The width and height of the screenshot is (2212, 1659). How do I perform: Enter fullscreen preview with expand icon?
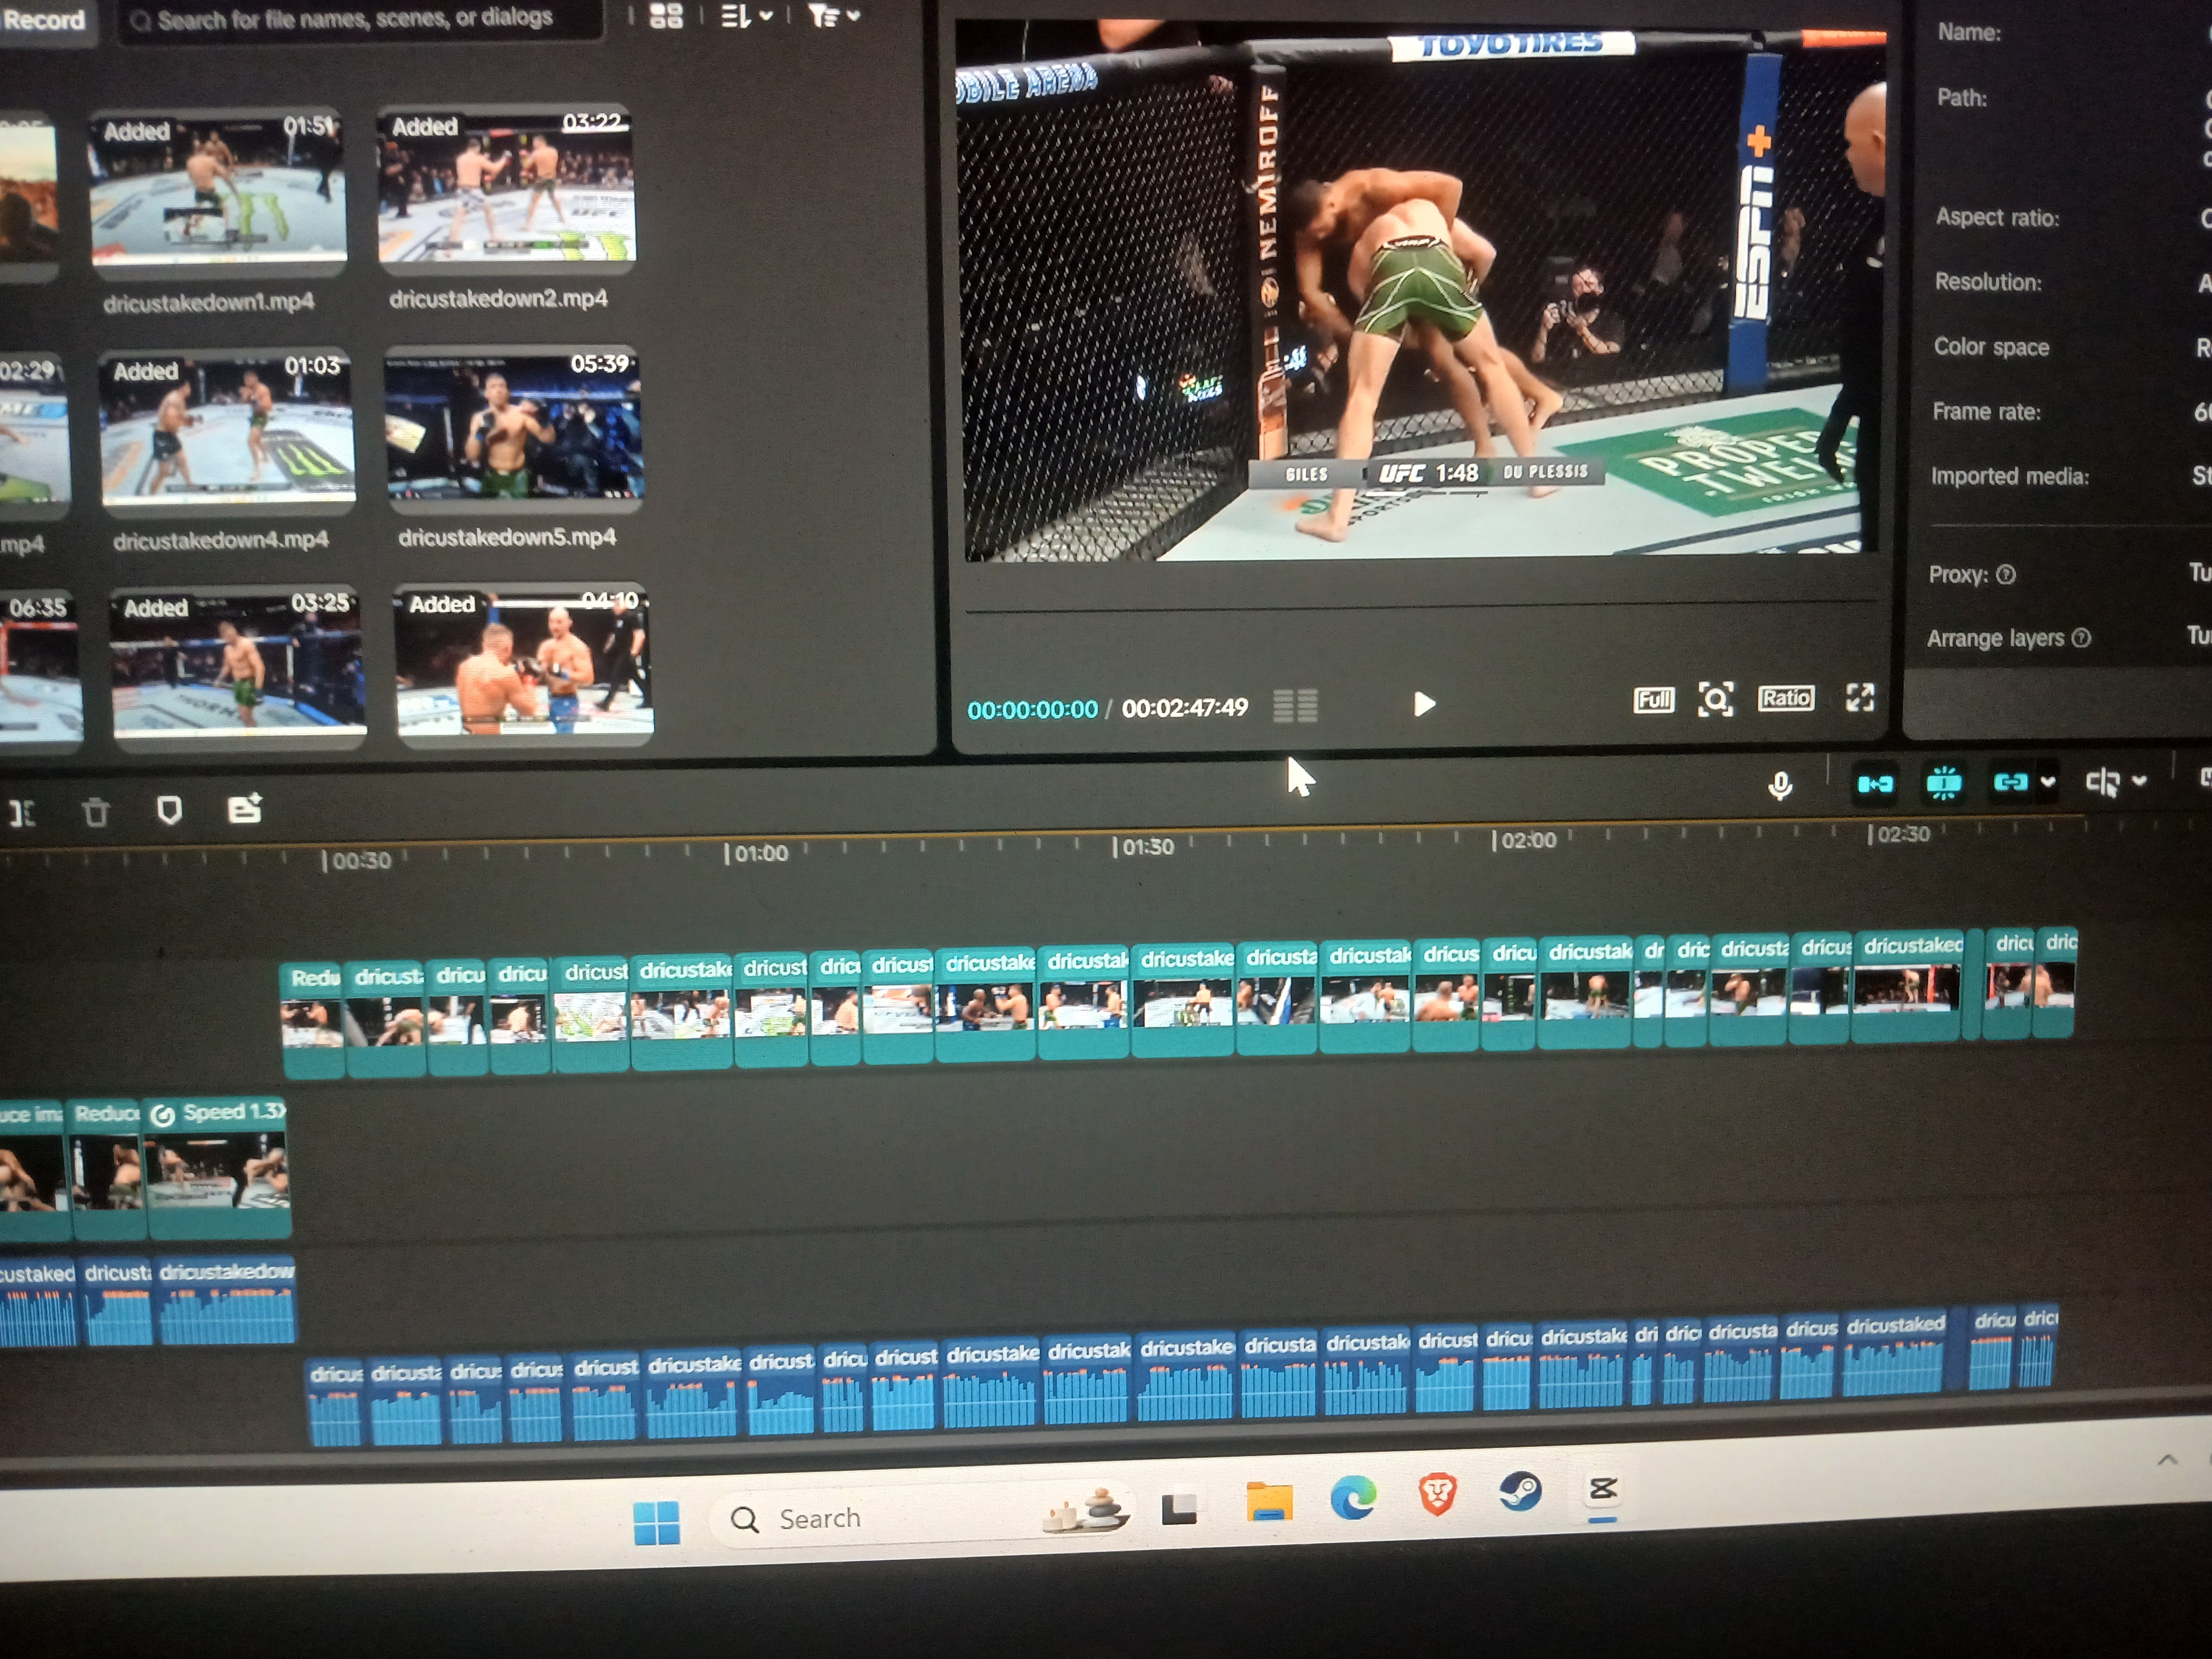[x=1859, y=697]
